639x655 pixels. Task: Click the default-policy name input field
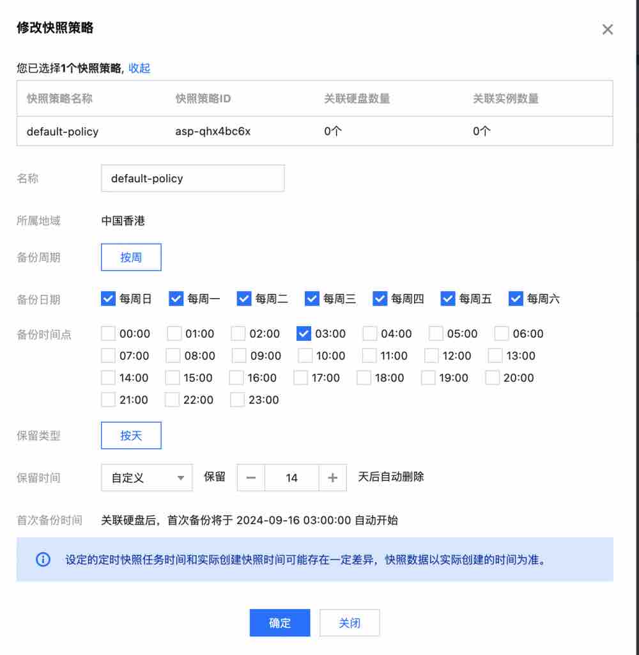pos(192,178)
